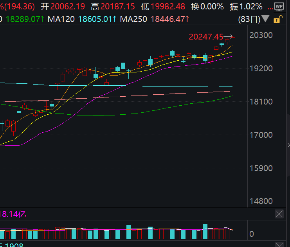This screenshot has width=290, height=247.
Task: Click the 20300 price axis label
Action: coord(261,35)
